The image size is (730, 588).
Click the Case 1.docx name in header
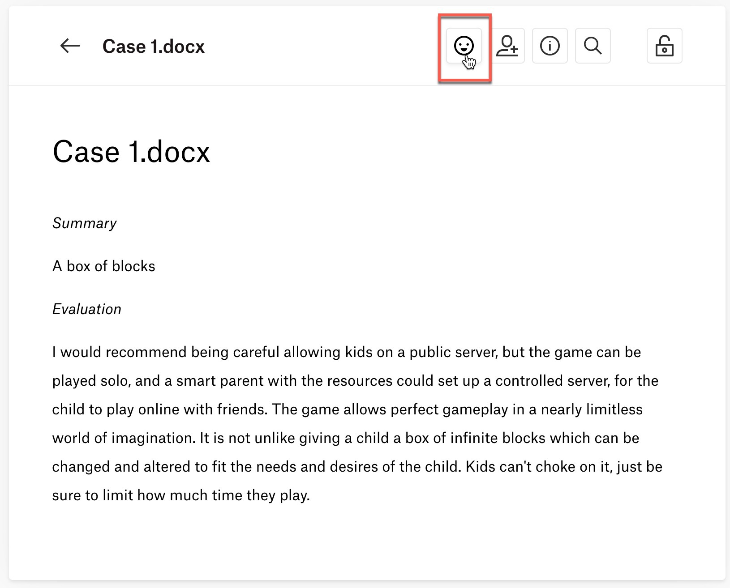[x=153, y=47]
